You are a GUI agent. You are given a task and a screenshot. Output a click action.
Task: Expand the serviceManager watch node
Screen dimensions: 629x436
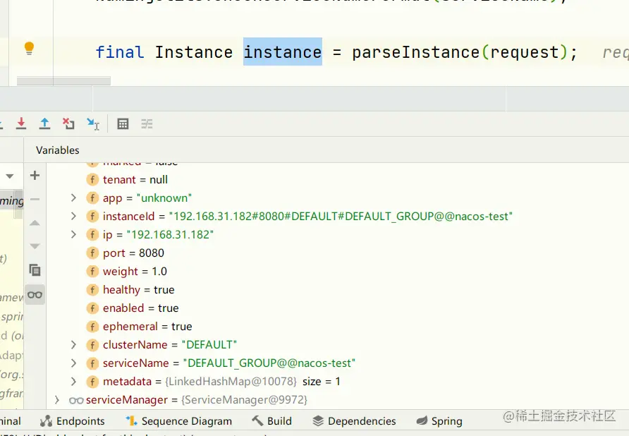click(x=57, y=399)
